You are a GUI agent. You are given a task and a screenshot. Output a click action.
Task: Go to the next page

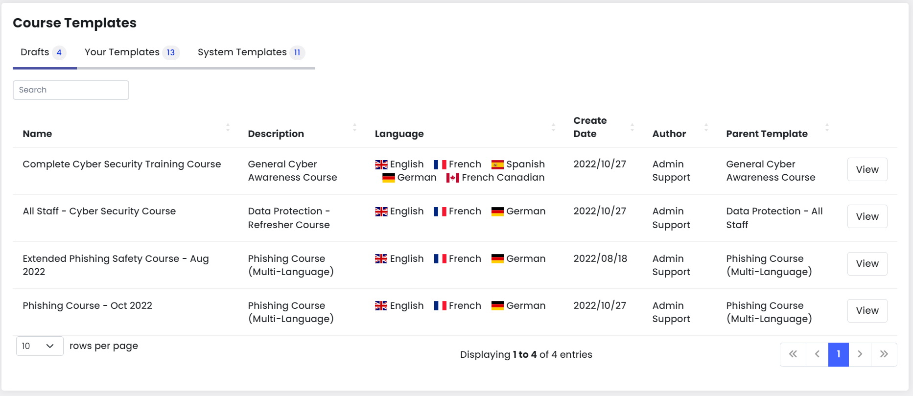[x=860, y=354]
